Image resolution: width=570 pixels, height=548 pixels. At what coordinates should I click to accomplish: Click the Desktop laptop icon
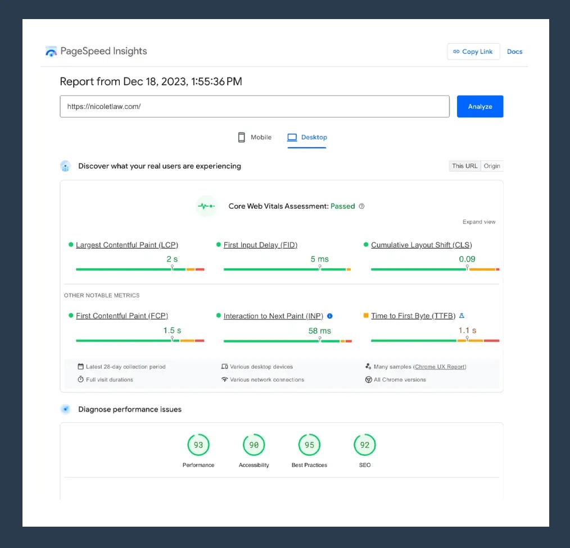pos(292,137)
